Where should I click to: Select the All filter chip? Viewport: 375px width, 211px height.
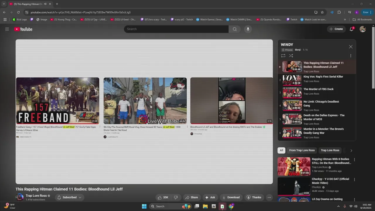[281, 150]
